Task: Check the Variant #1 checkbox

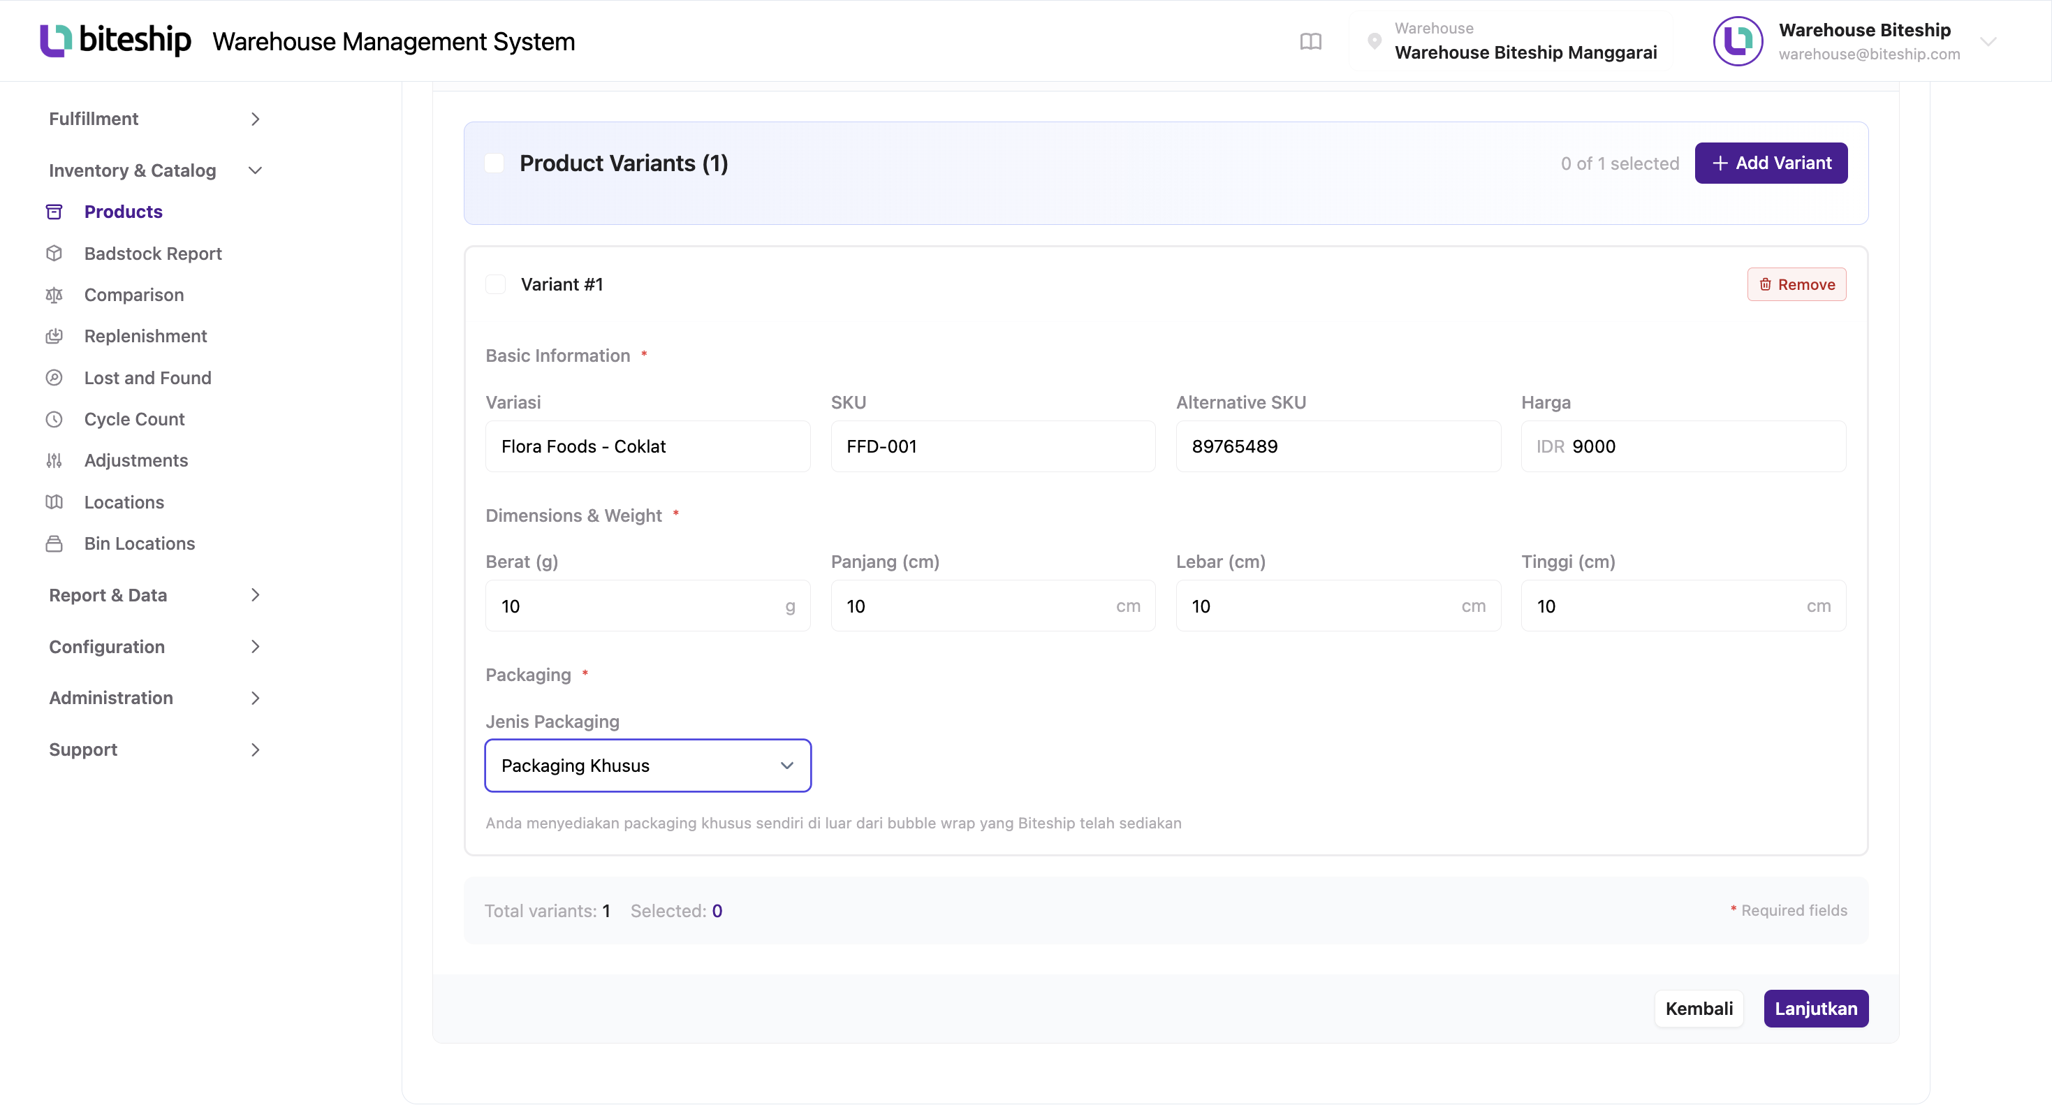Action: [x=495, y=284]
